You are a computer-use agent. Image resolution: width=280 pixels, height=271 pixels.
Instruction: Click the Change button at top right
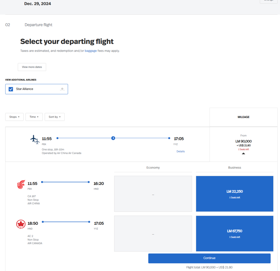(268, 1)
